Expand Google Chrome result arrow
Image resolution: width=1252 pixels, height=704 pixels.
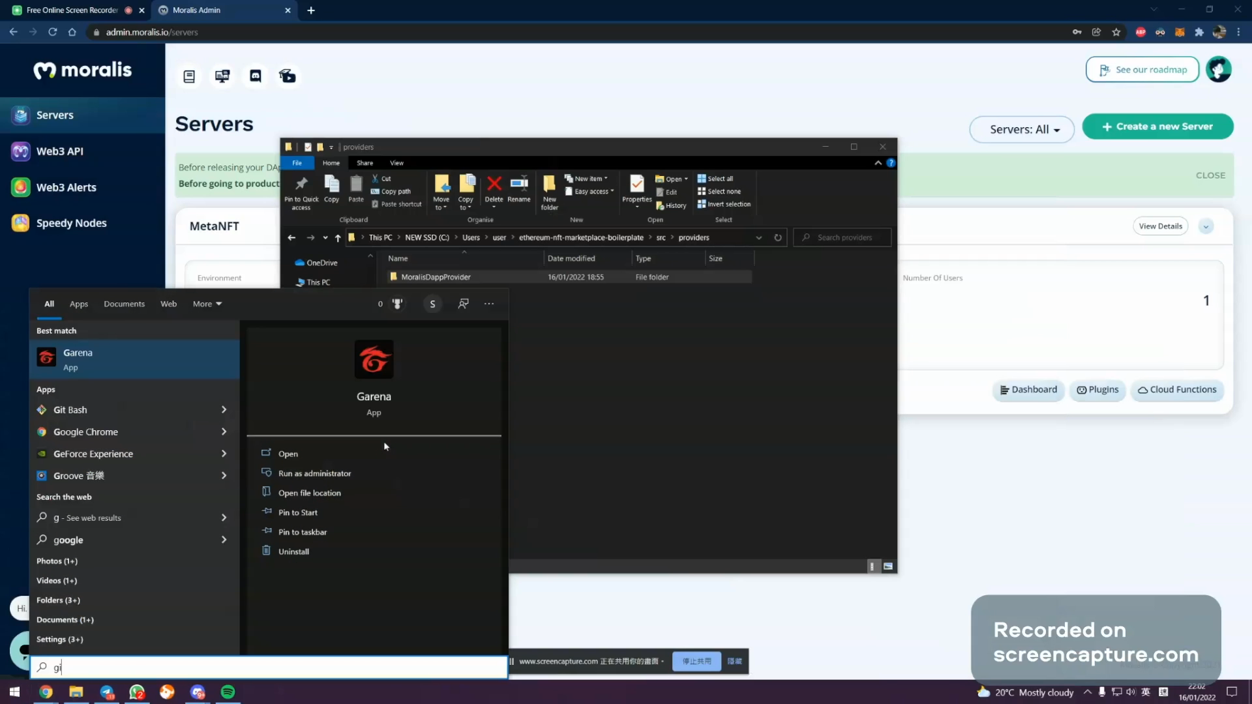click(x=224, y=432)
